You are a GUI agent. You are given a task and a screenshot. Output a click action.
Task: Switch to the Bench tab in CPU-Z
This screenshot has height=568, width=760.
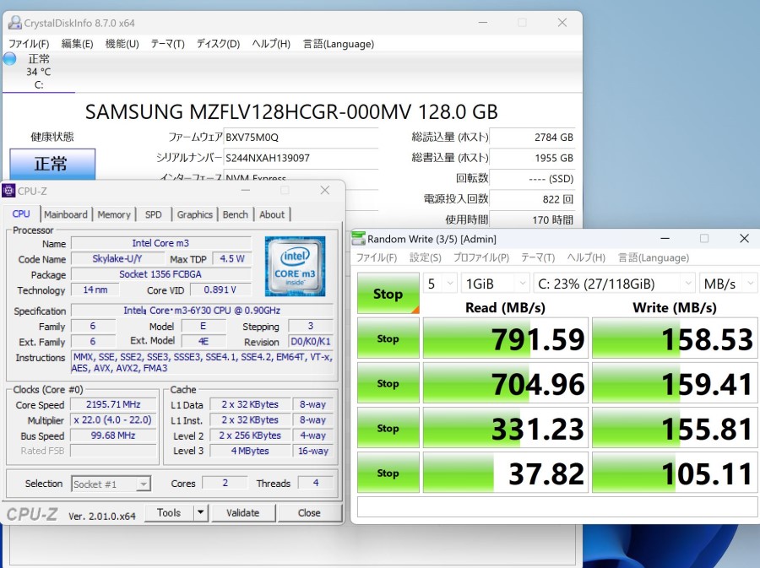point(235,214)
